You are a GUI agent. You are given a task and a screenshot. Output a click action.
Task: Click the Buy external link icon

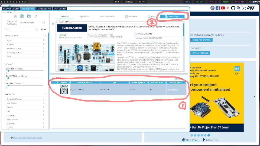[149, 16]
